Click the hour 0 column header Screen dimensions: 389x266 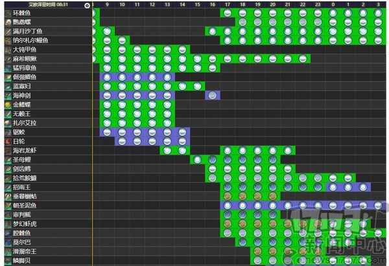[x=333, y=5]
